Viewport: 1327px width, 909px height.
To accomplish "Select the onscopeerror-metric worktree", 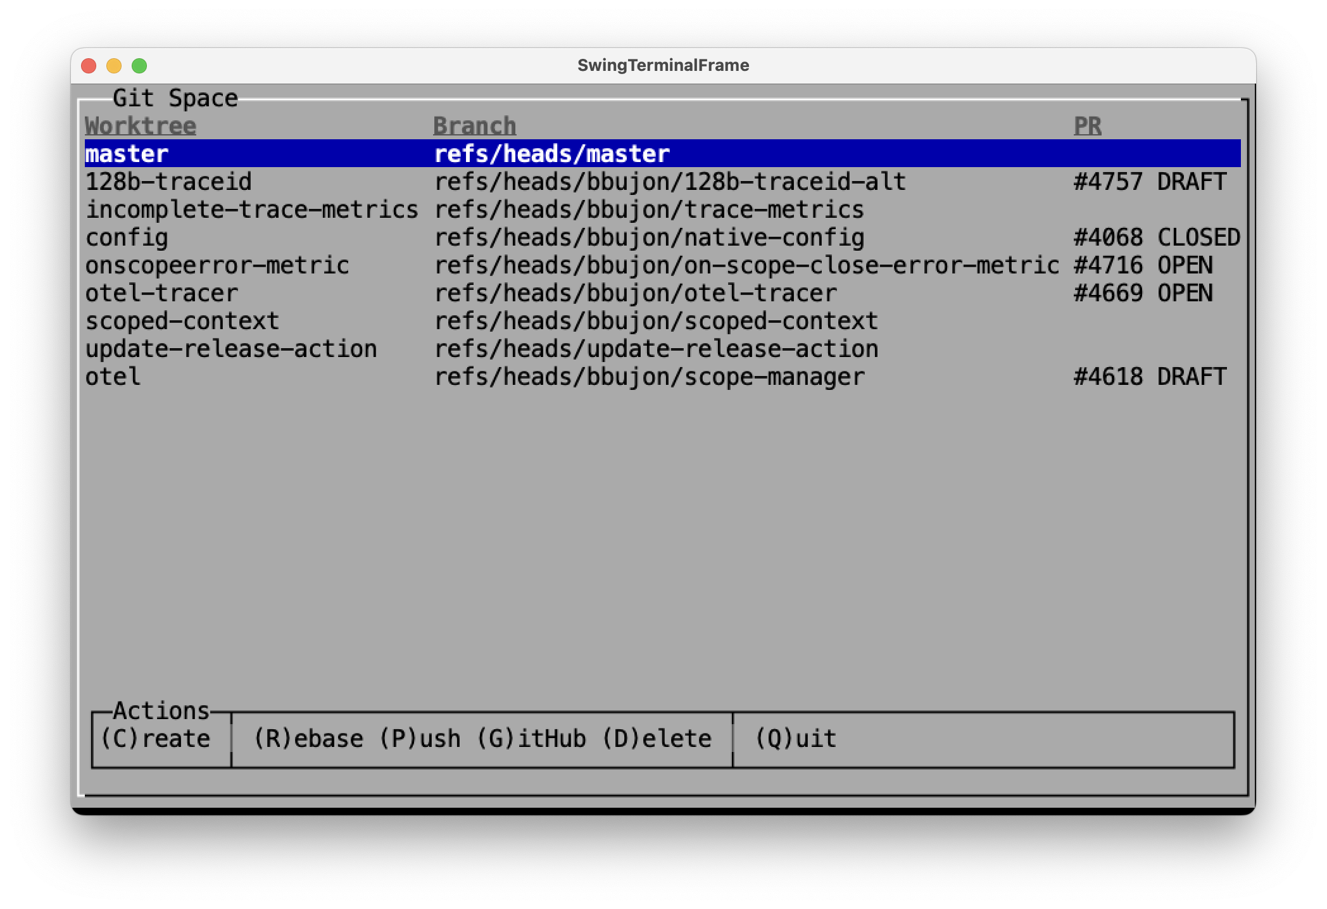I will [x=217, y=265].
